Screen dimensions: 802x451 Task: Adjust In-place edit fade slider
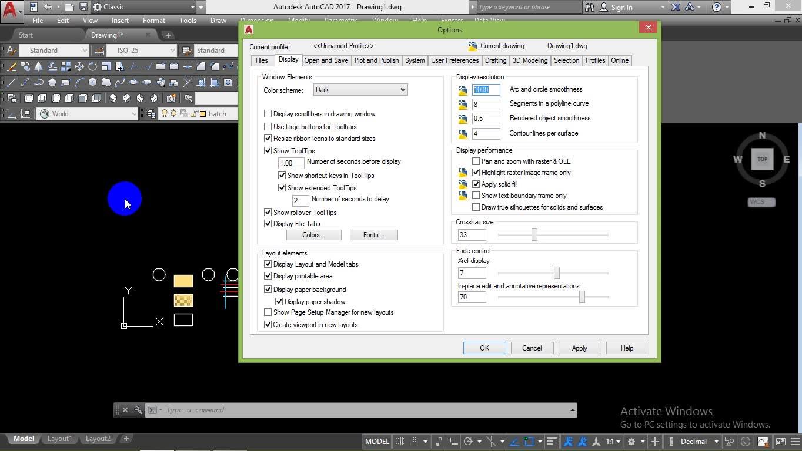click(582, 297)
